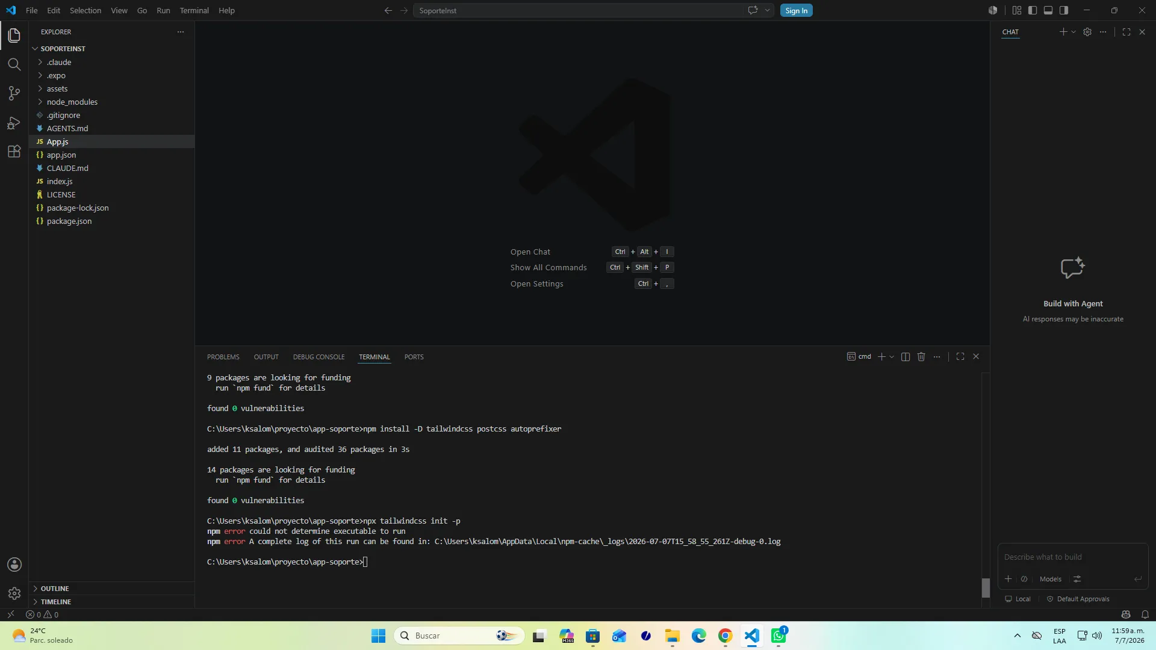Click the customize layout icon
Viewport: 1156px width, 650px height.
point(1017,10)
